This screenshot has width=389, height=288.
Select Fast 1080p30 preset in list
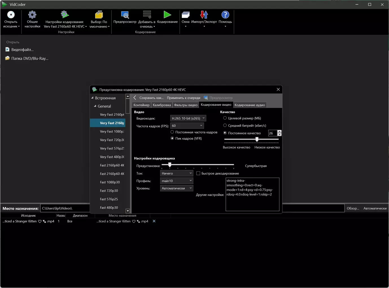click(110, 182)
